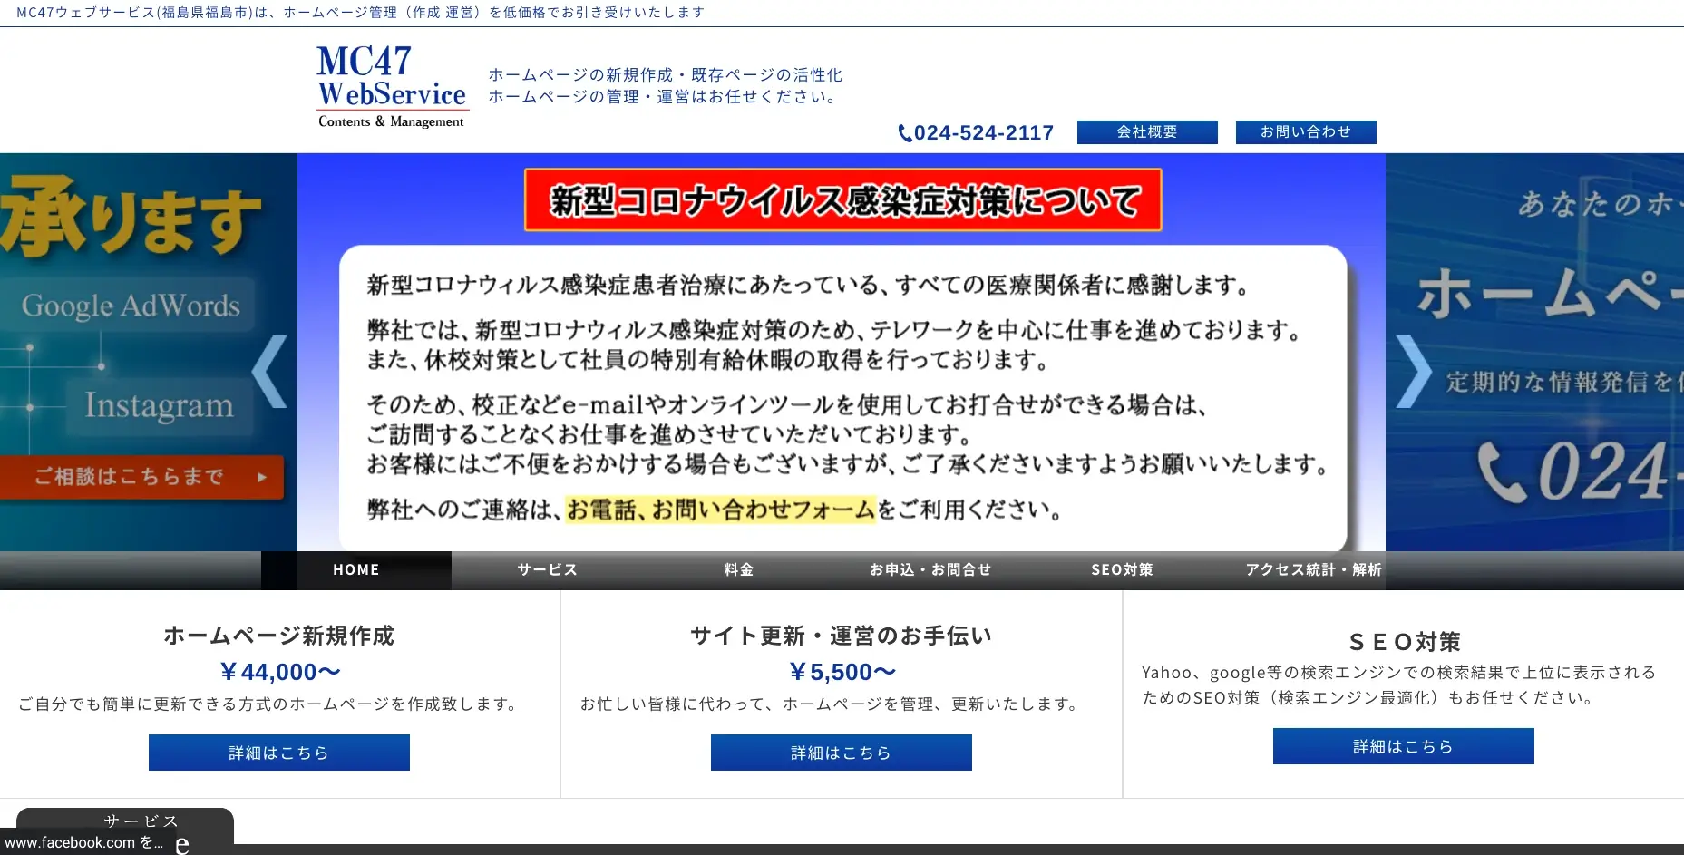Open the facebook.com popup thumbnail
1684x855 pixels.
coord(82,841)
